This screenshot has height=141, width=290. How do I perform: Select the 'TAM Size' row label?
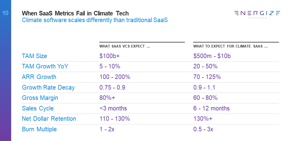[34, 56]
